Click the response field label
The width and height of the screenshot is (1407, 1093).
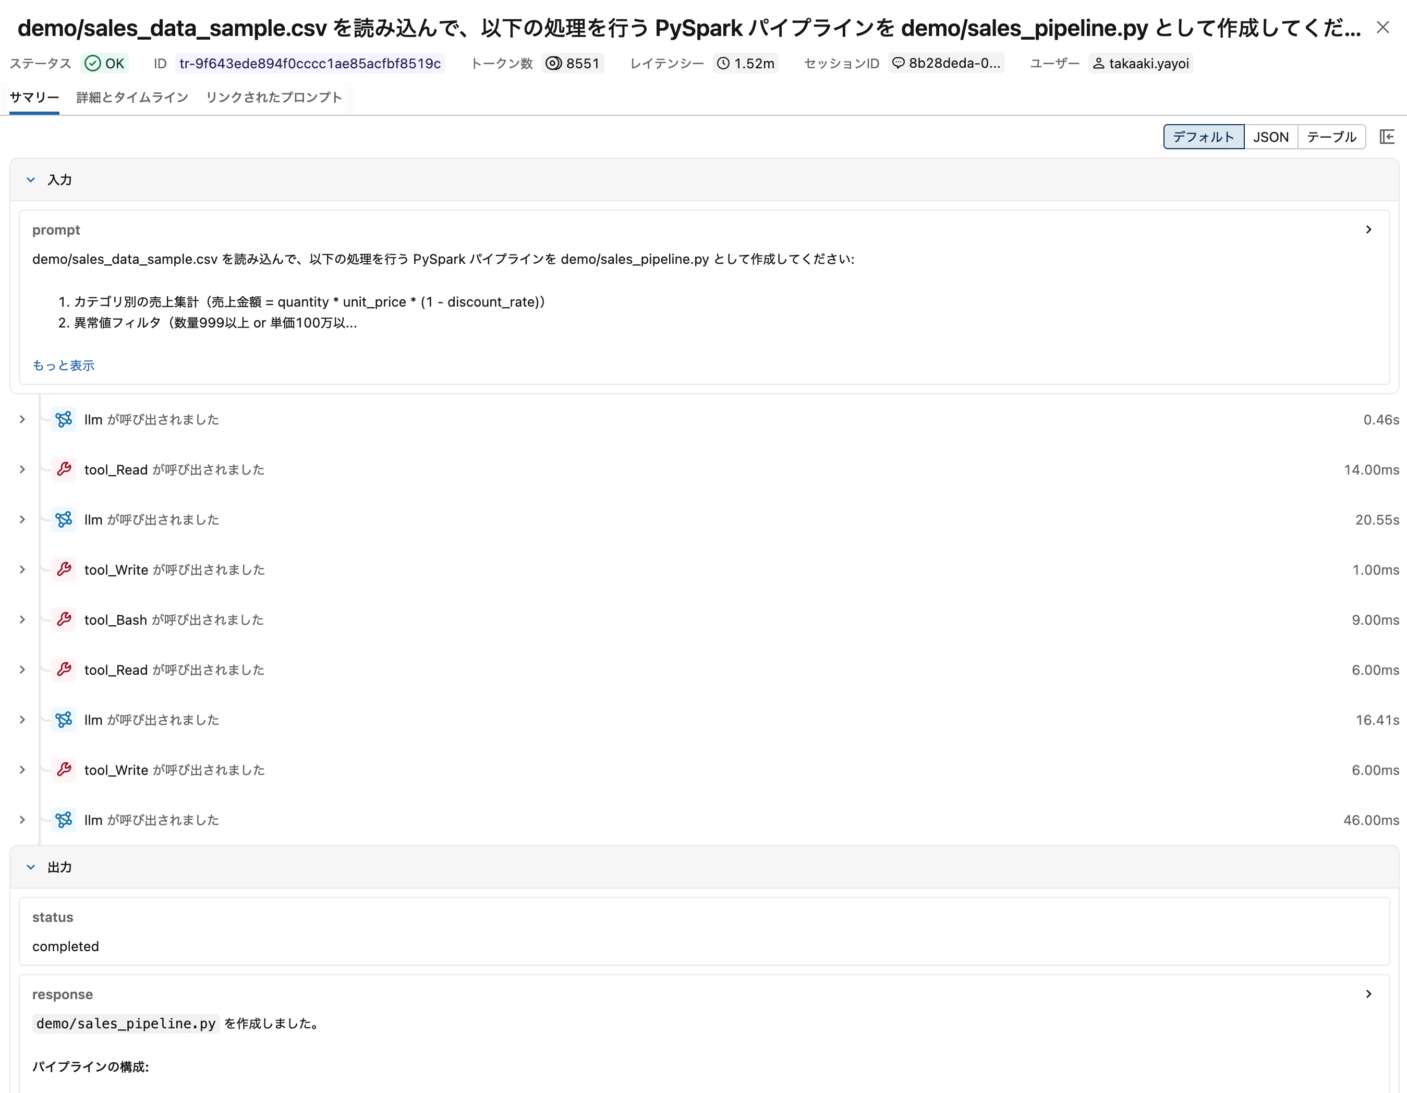point(63,994)
